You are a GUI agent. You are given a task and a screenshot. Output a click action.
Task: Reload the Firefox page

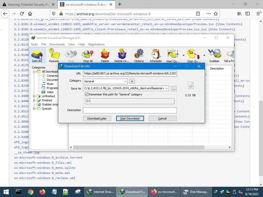(x=22, y=14)
